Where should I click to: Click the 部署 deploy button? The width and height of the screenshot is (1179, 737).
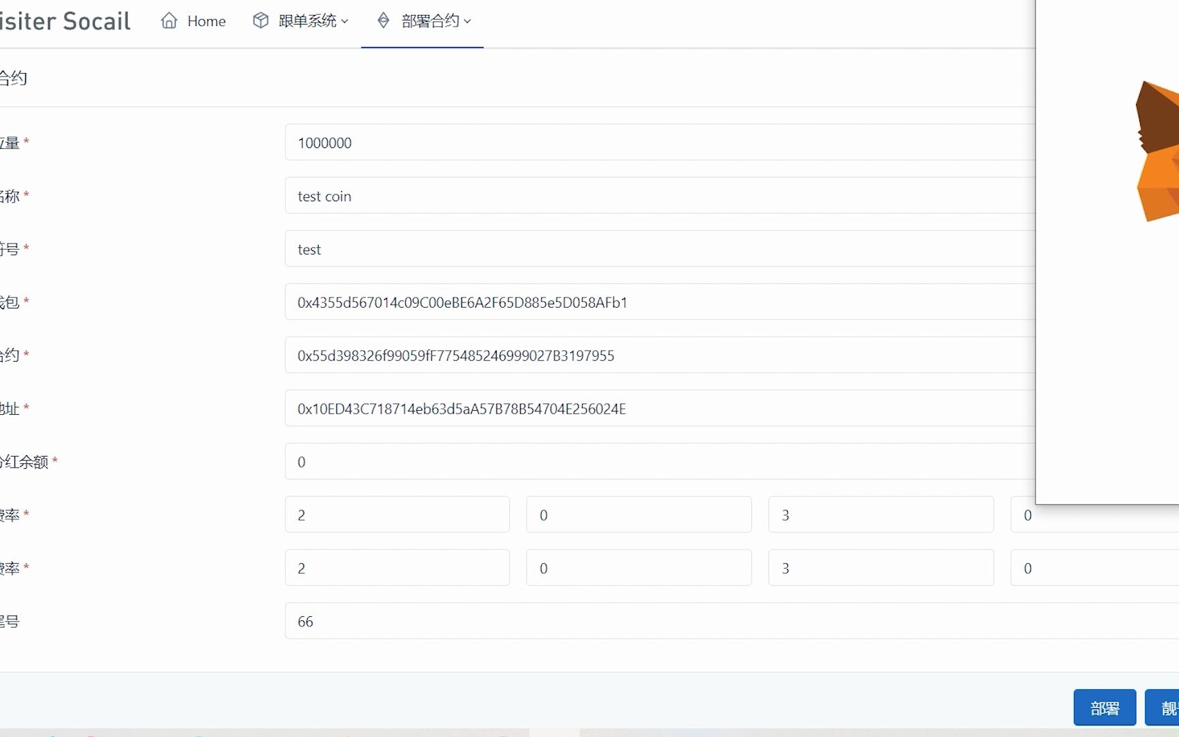pos(1105,708)
